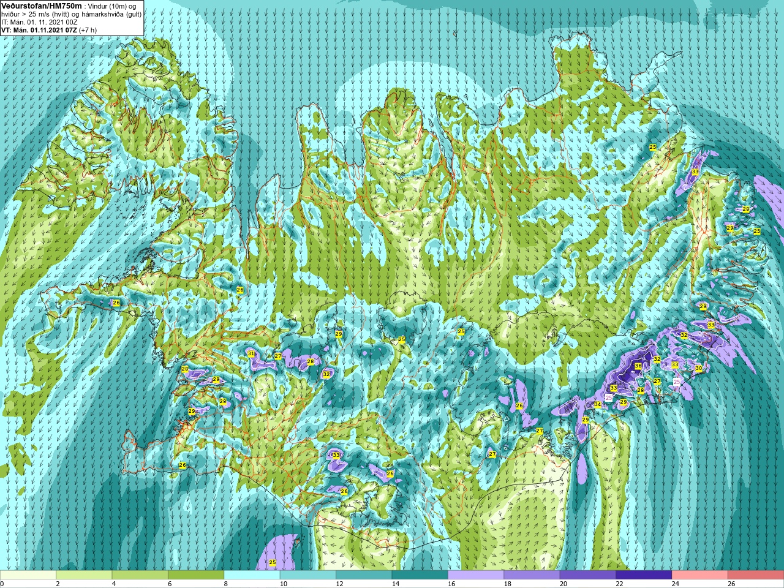The image size is (784, 588).
Task: Click the yellow '30' gust marker
Action: [x=698, y=368]
